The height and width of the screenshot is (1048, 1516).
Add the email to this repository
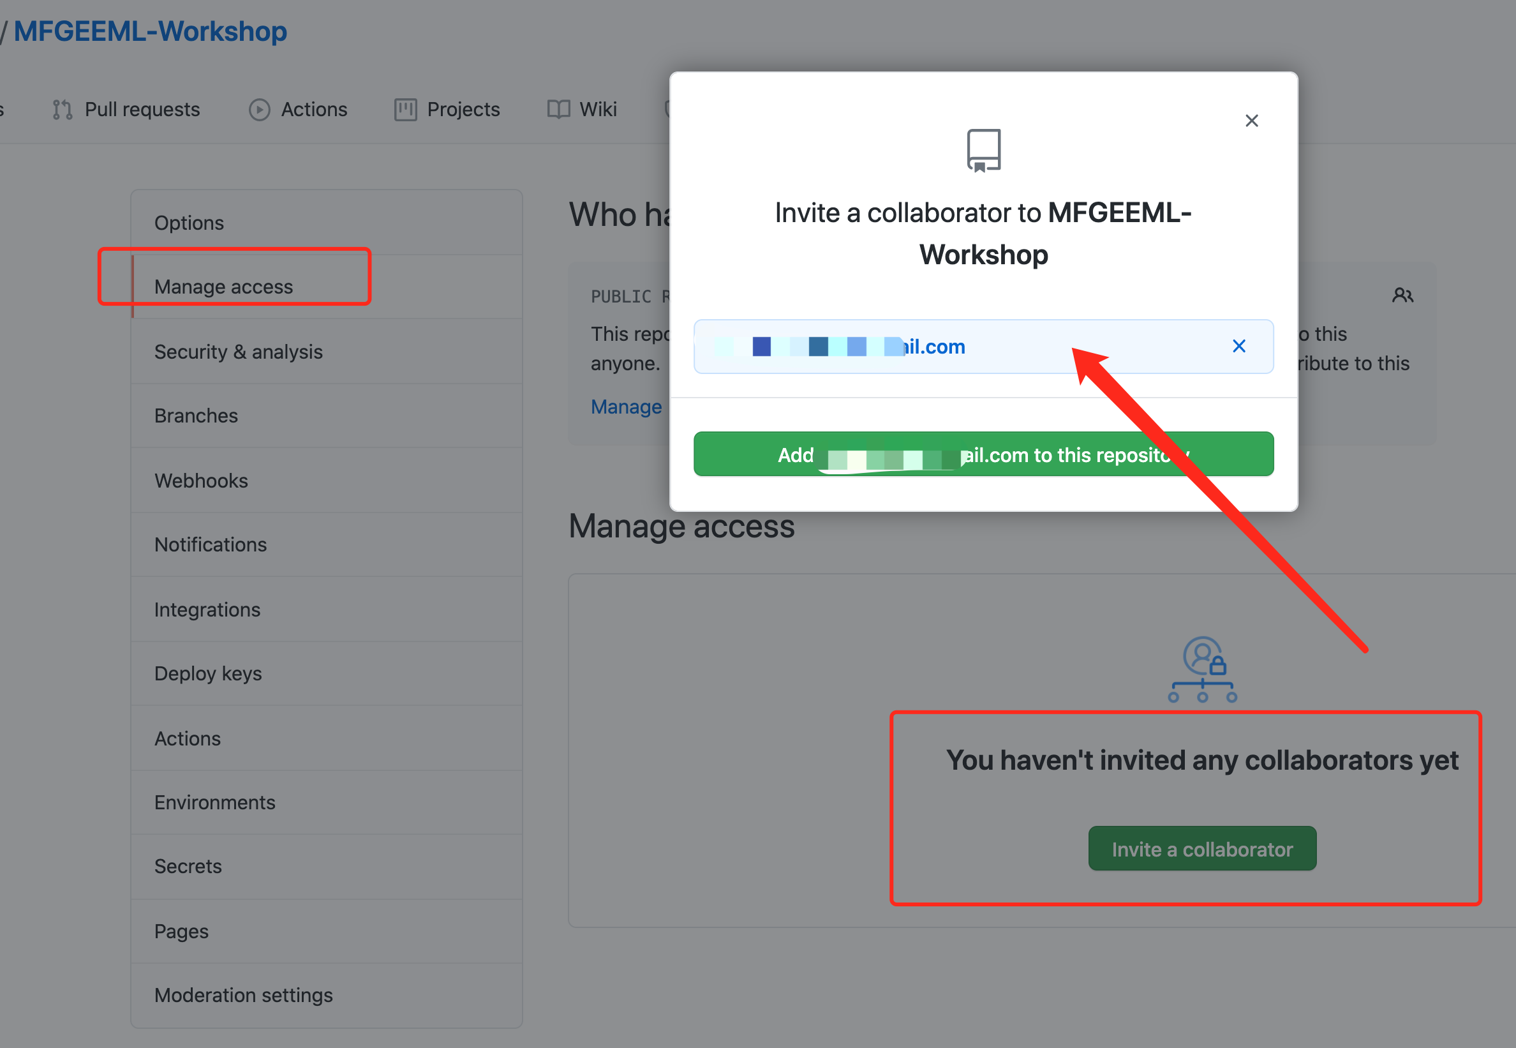coord(983,454)
